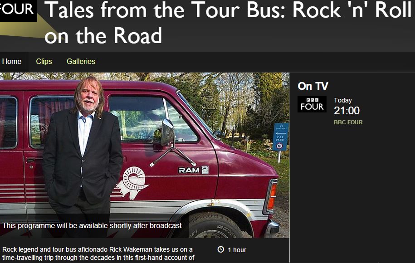Image resolution: width=415 pixels, height=263 pixels.
Task: Open the Home tab
Action: [12, 61]
